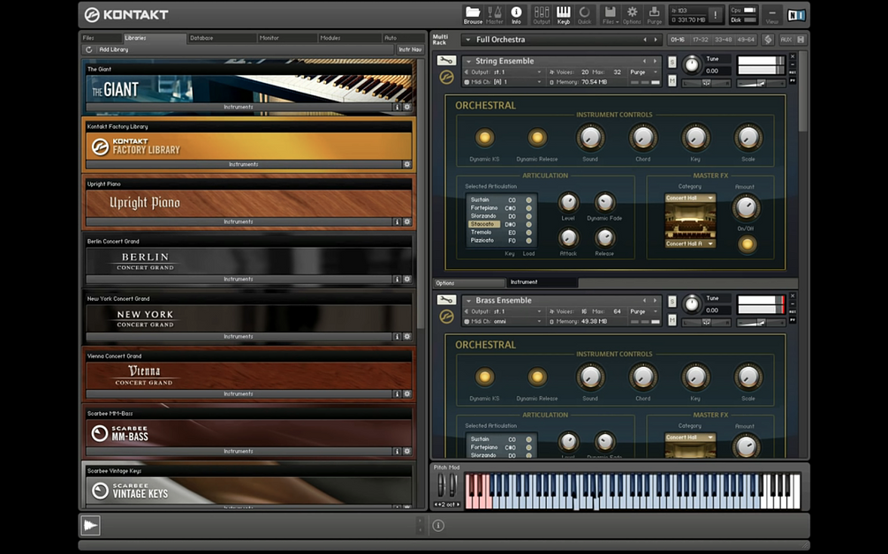Click the Purge icon in the toolbar
Image resolution: width=888 pixels, height=554 pixels.
pos(655,12)
